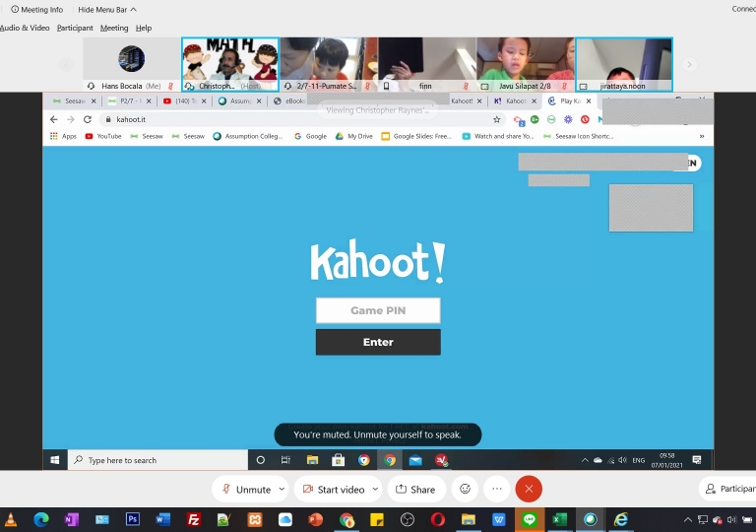Expand hidden system tray icons arrow

coord(688,520)
